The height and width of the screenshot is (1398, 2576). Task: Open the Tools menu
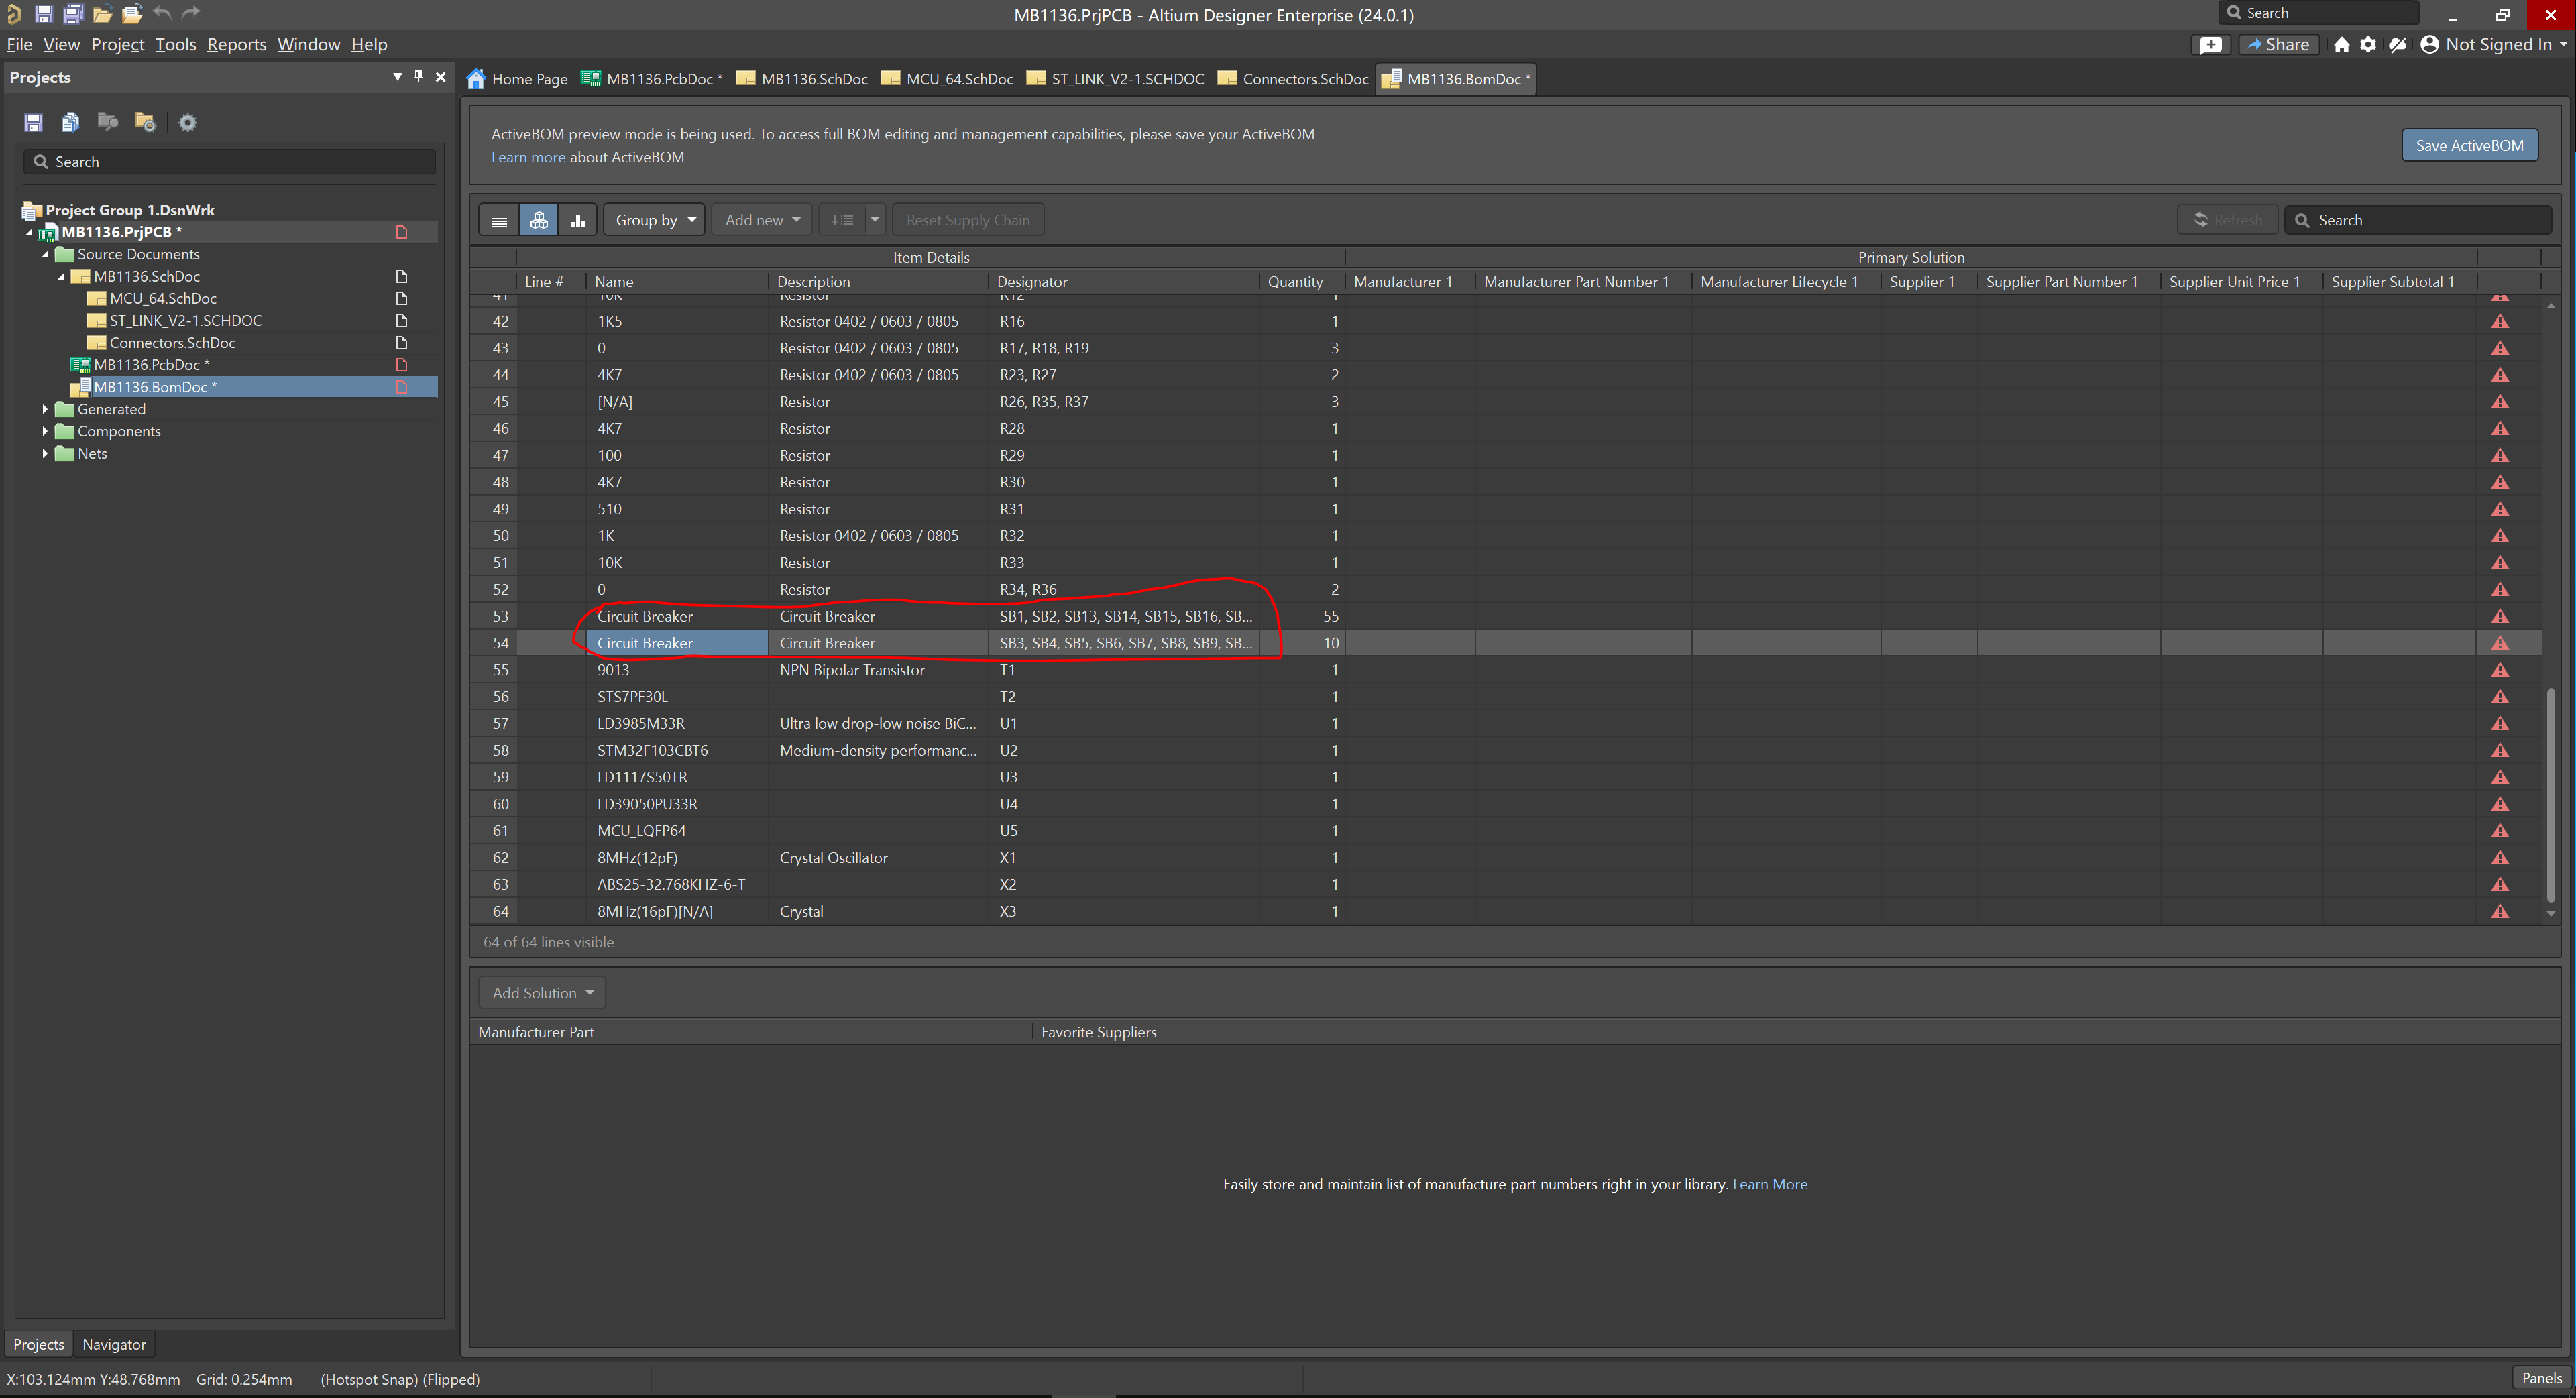[x=175, y=44]
